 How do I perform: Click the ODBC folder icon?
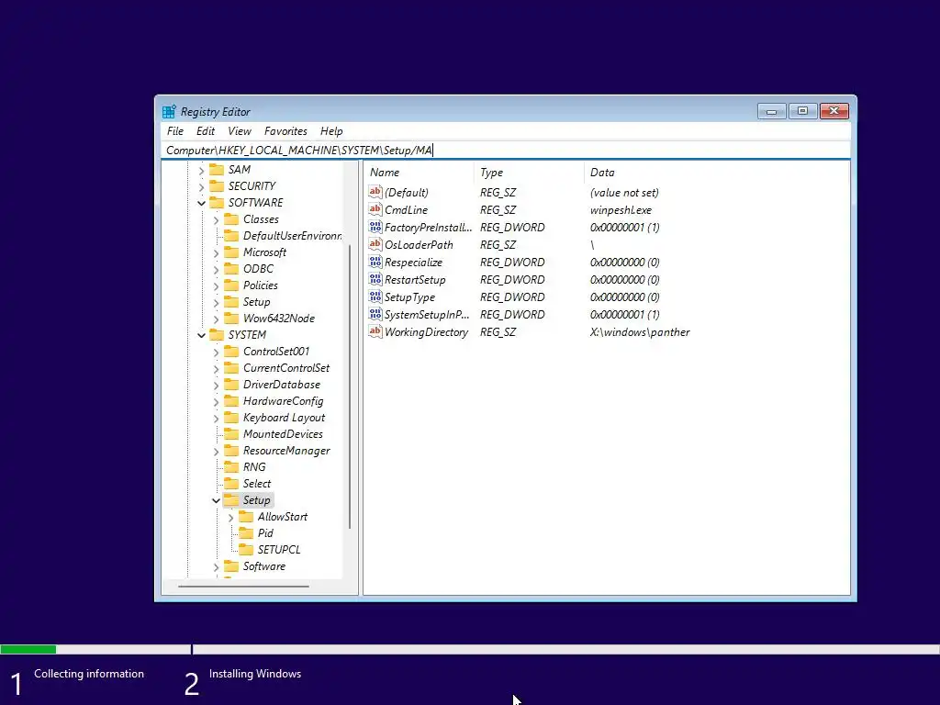231,269
